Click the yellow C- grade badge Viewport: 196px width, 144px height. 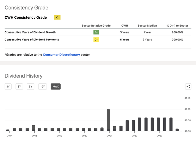(96, 40)
